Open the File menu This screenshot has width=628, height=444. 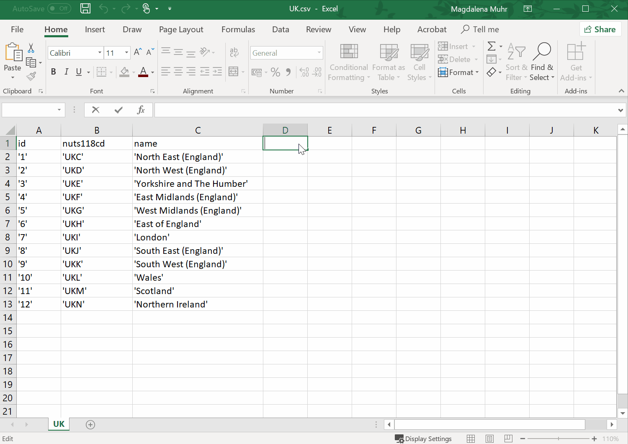tap(17, 29)
